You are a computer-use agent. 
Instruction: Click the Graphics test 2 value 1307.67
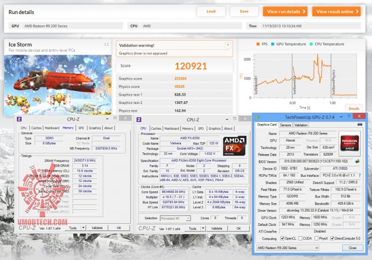coord(181,102)
